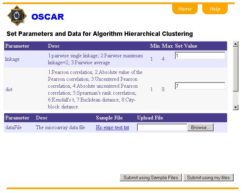Click the page heading 'Set Parameters and Data'
Screen dimensions: 245x193
pos(100,34)
